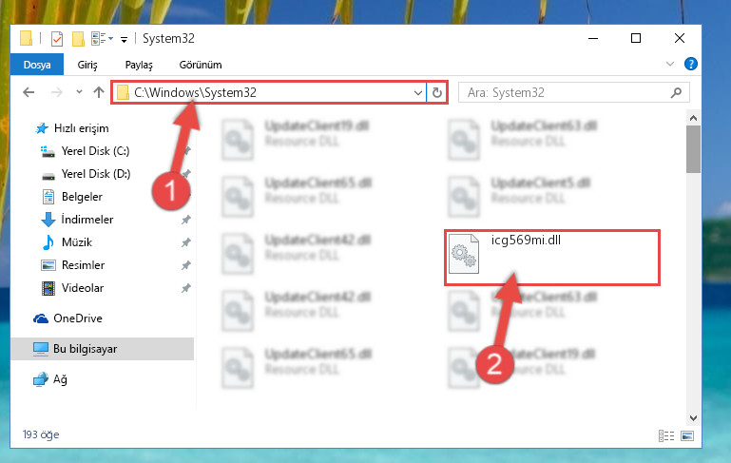Open the Help question mark icon
The height and width of the screenshot is (463, 731).
(690, 64)
